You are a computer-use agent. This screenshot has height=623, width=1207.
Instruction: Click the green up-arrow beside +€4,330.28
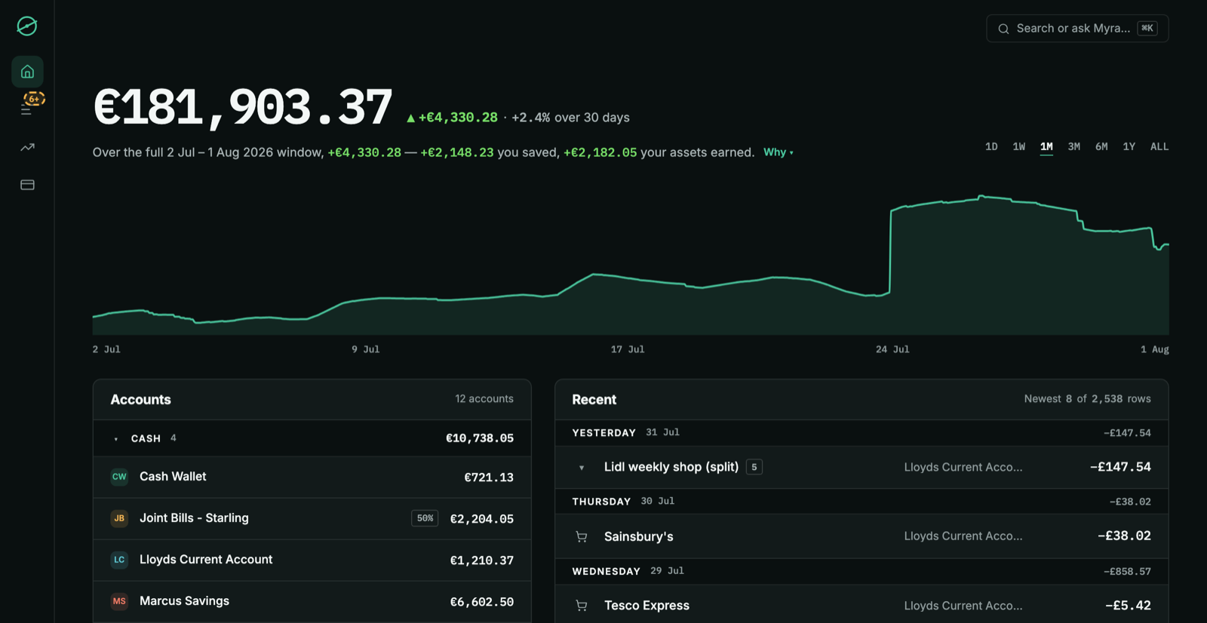point(410,118)
